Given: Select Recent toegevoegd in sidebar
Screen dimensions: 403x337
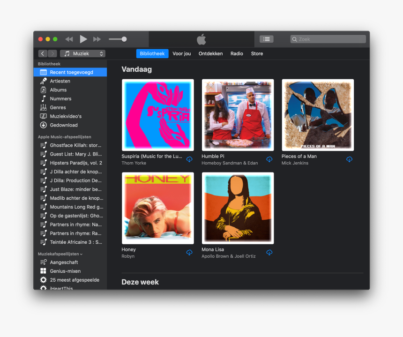Looking at the screenshot, I should (x=70, y=72).
